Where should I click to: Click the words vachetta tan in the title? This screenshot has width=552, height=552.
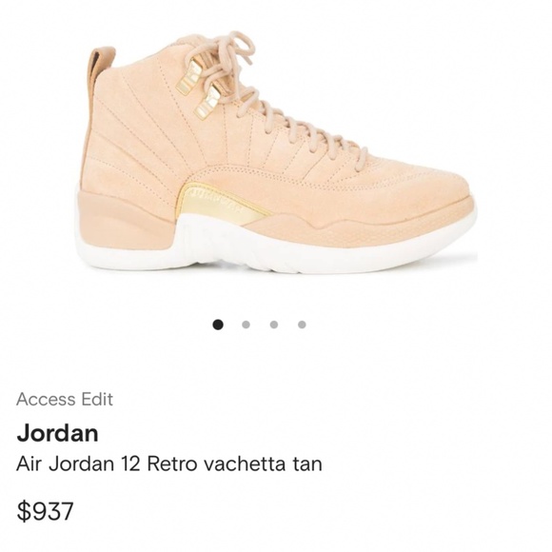(264, 464)
